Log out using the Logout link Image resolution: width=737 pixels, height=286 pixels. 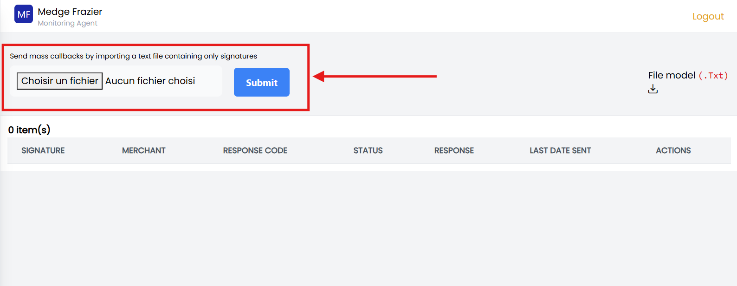click(x=708, y=16)
